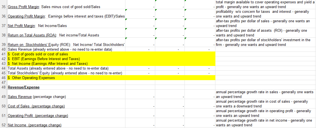Click the 'Net Income (percentage change)' cell
Viewport: 316px width, 128px height.
(66, 123)
